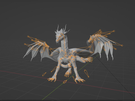This screenshot has width=135, height=101.
Task: Click the outermost bone joint on the right wing tip
Action: pos(122,45)
